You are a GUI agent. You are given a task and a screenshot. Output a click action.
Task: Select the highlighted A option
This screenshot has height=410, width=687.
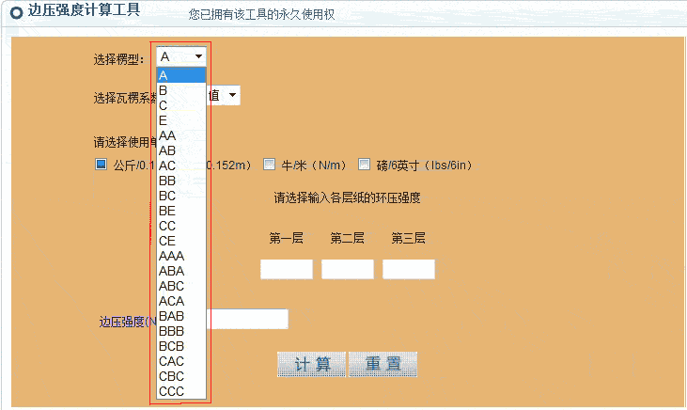click(180, 75)
